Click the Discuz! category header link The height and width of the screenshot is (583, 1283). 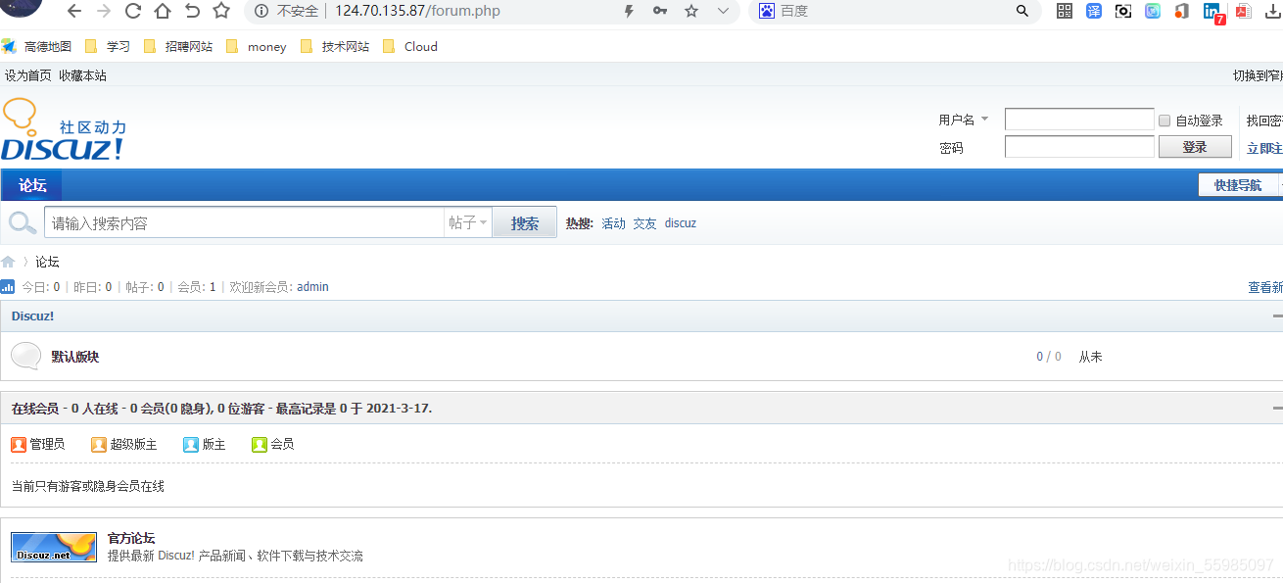click(32, 316)
